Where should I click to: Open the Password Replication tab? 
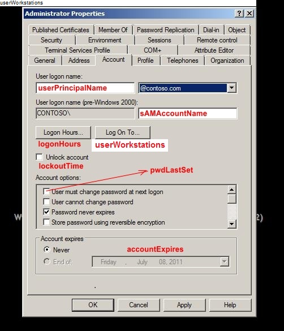coord(166,30)
